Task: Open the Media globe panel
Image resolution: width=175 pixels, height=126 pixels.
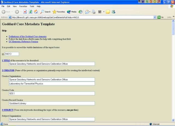Action: [72, 12]
